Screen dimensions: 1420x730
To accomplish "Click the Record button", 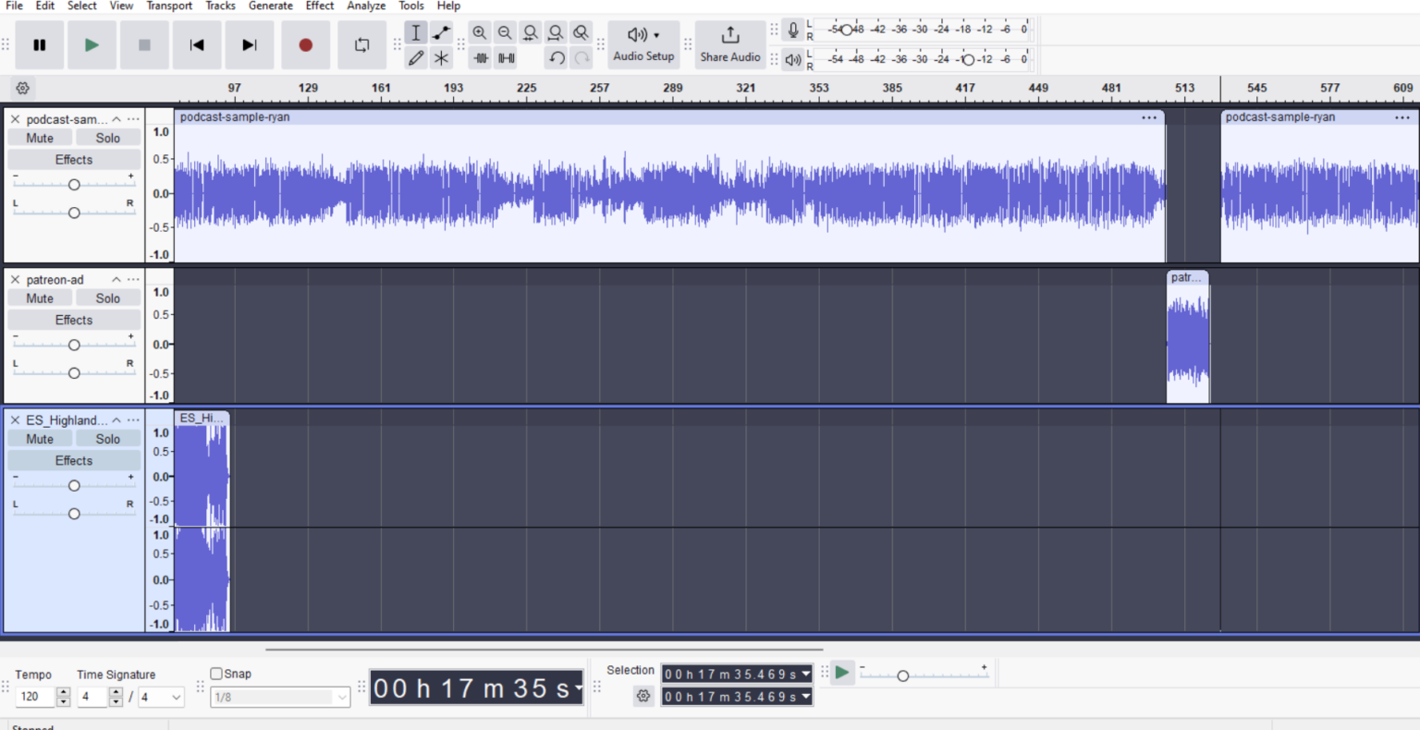I will pos(305,44).
